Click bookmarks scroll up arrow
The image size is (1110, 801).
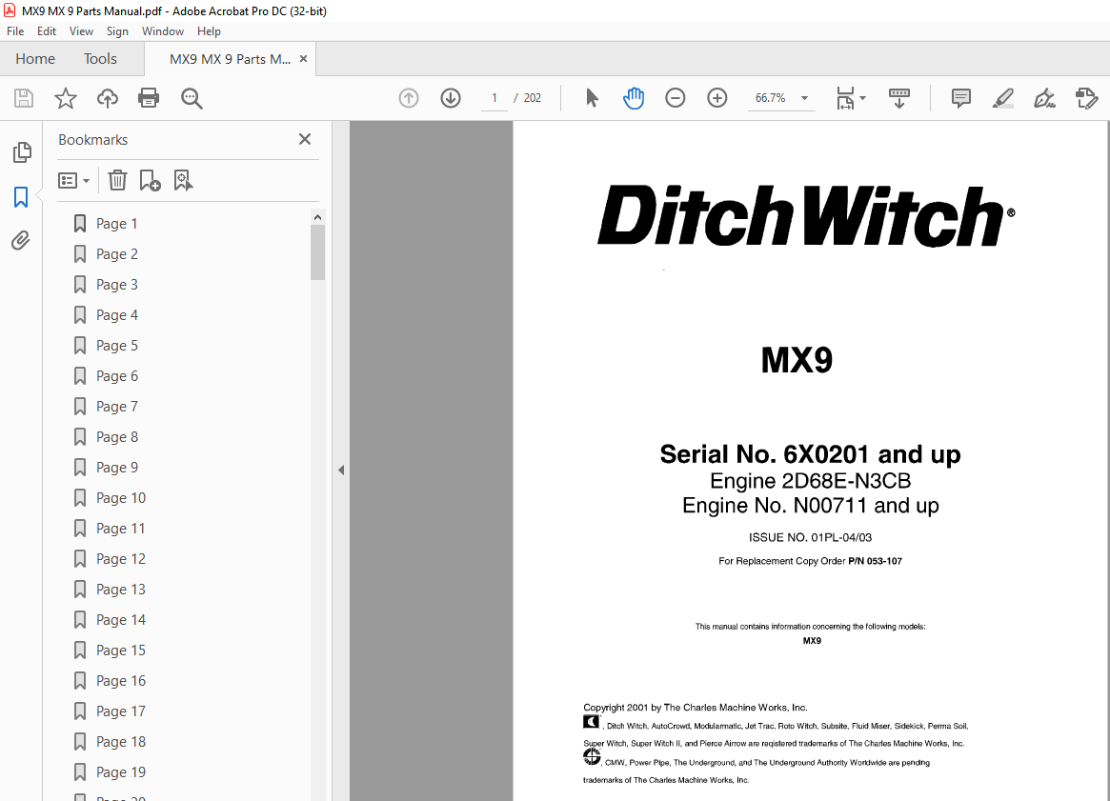click(x=318, y=217)
